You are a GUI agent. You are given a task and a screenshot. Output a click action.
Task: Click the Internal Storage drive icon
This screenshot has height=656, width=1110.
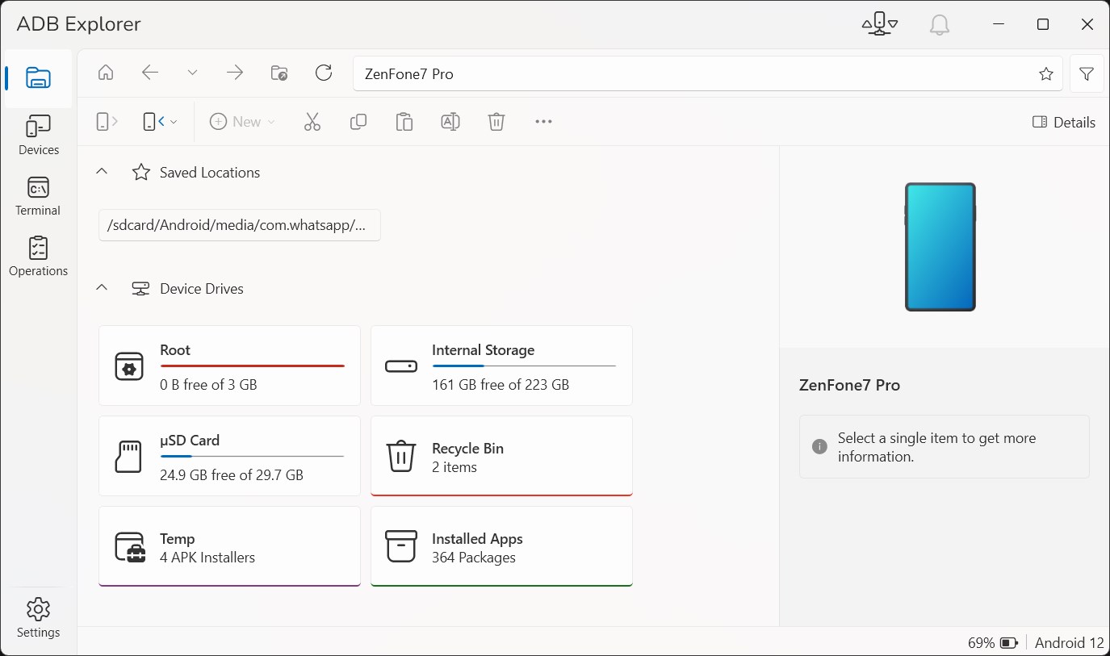pos(401,366)
